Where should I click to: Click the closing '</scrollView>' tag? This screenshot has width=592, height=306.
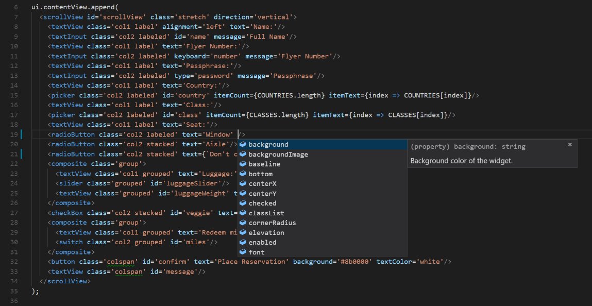[65, 281]
